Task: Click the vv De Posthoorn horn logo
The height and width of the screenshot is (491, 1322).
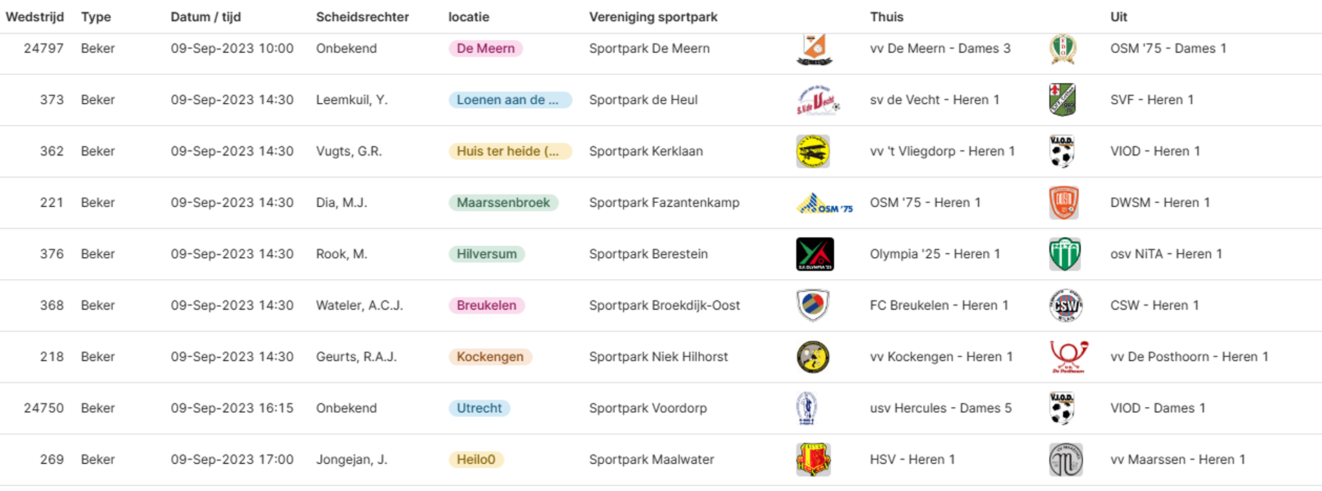Action: tap(1069, 357)
